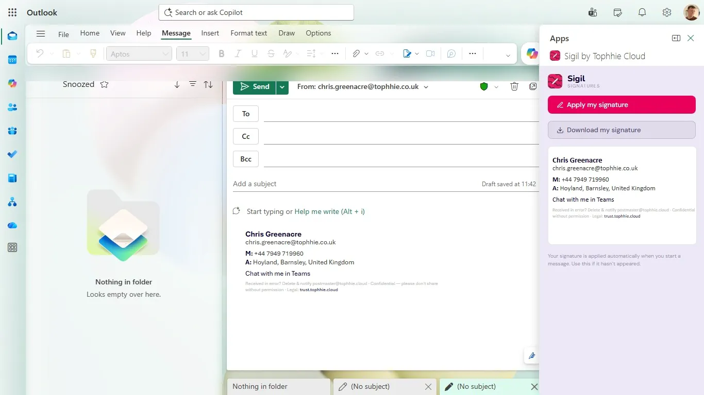
Task: Switch to the Home tab
Action: coord(90,33)
